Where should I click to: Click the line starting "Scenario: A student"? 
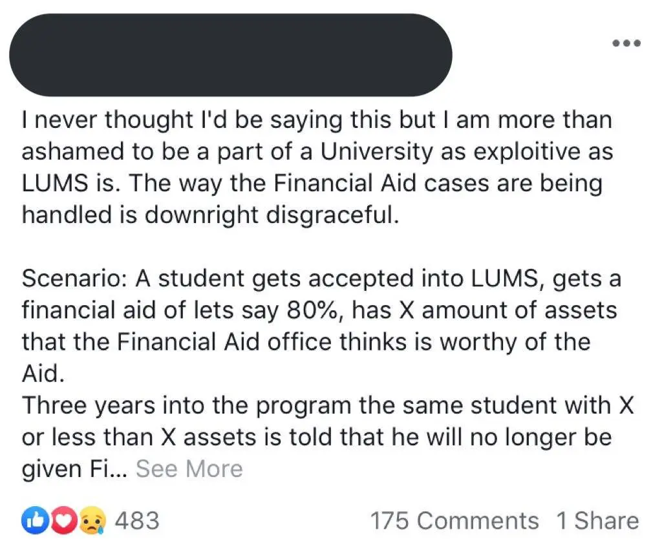tap(321, 279)
